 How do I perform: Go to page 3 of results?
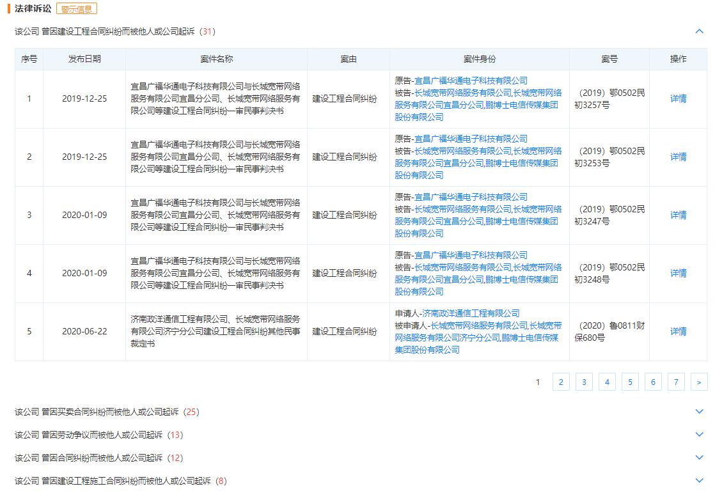point(584,382)
